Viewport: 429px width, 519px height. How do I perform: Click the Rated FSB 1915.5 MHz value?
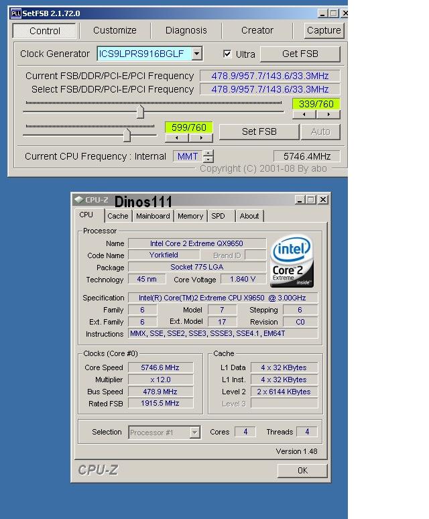pos(160,403)
